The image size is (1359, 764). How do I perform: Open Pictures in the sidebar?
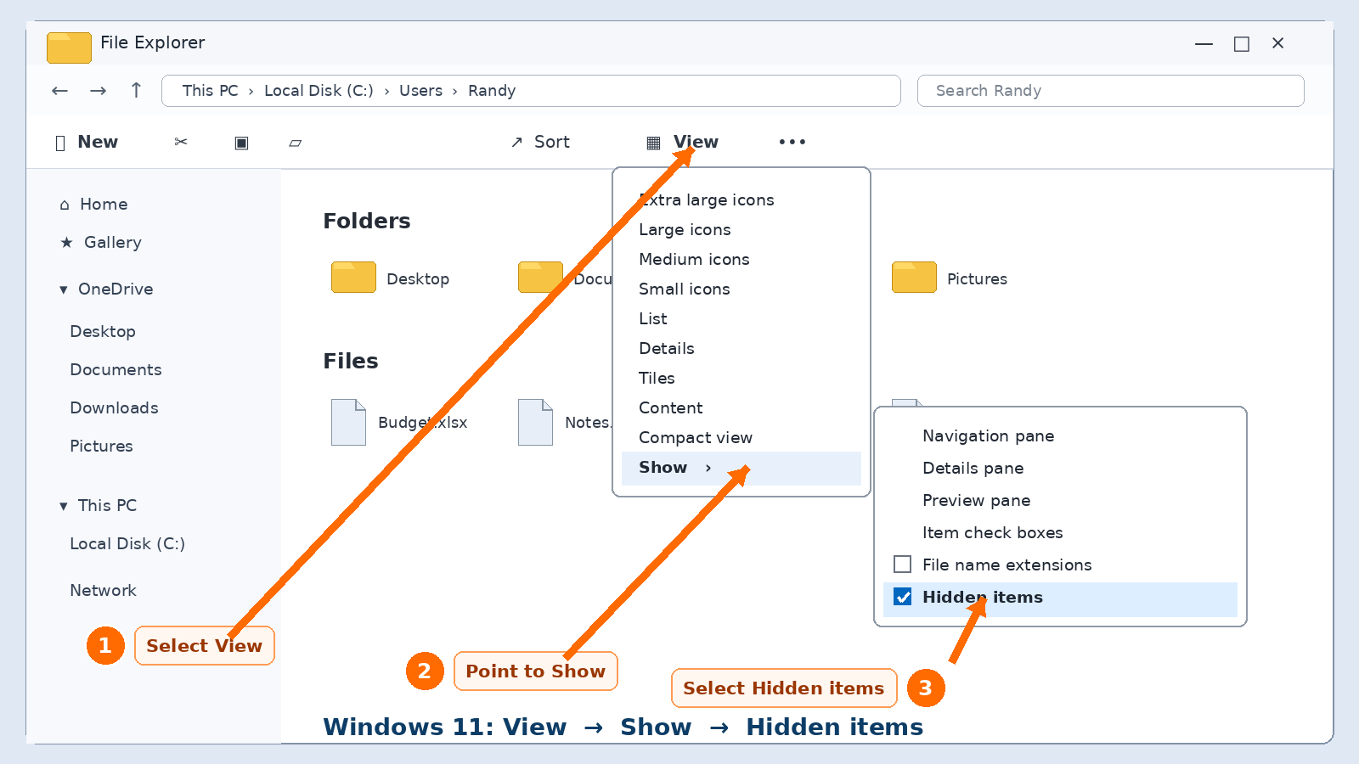click(x=101, y=447)
